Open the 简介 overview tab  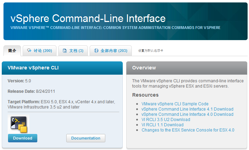coord(12,51)
